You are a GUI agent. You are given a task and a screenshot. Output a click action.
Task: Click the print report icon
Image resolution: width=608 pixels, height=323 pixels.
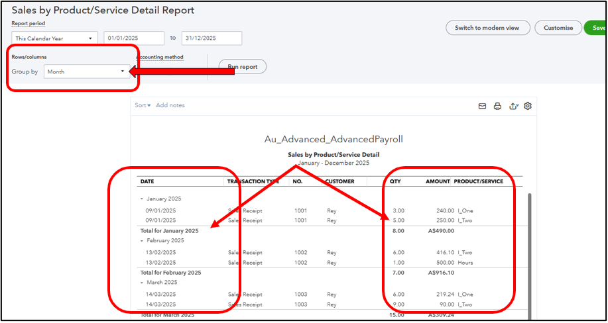tap(497, 106)
